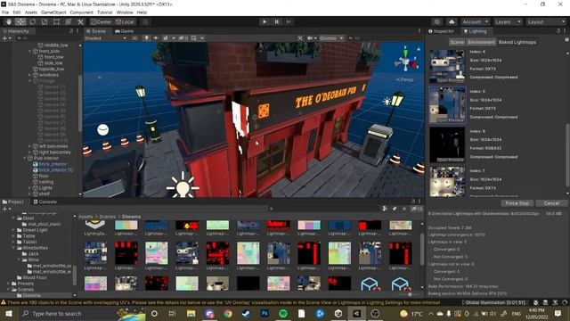The height and width of the screenshot is (321, 570).
Task: Click the Force Stop button
Action: tap(517, 203)
